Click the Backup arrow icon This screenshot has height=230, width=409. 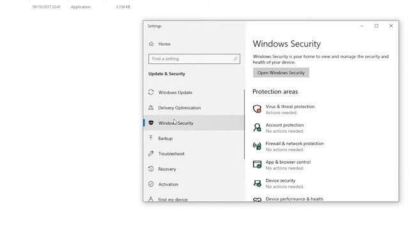tap(151, 138)
